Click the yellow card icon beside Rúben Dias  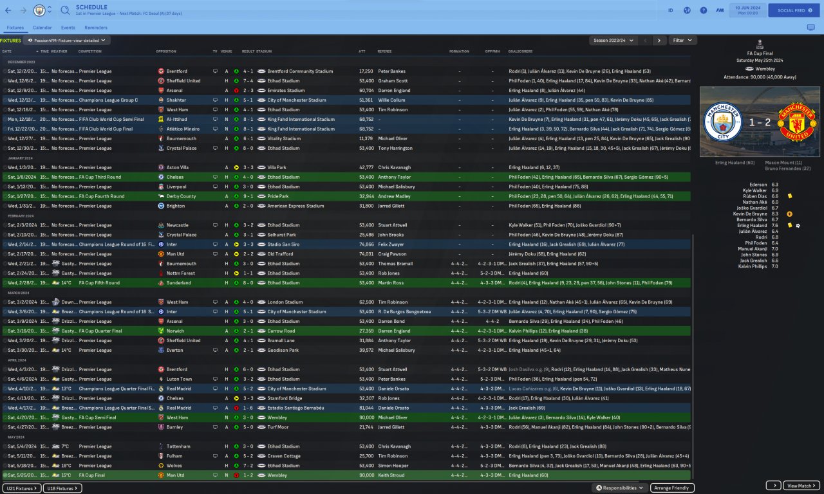tap(790, 196)
